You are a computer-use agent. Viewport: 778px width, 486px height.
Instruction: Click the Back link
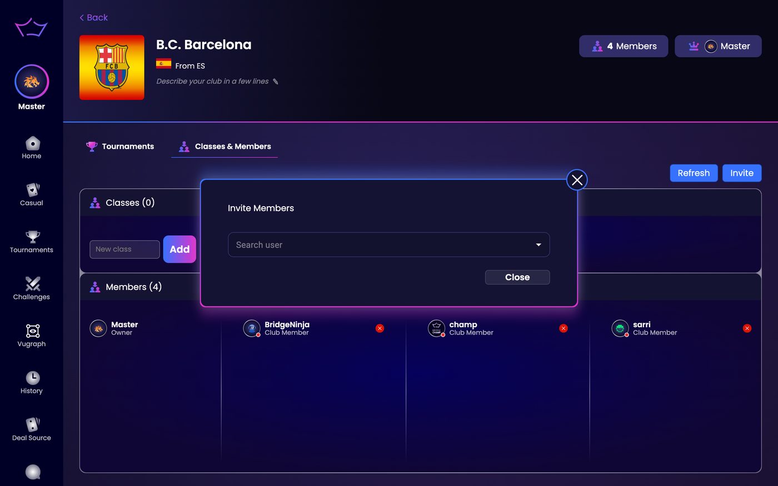click(93, 17)
